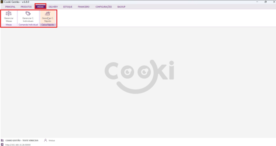Open the PRODUTOS tab
276x146 pixels.
pos(26,7)
